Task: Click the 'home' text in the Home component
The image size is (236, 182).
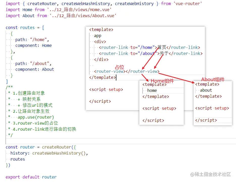Action: (152, 90)
